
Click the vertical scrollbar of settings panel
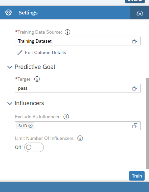147,123
